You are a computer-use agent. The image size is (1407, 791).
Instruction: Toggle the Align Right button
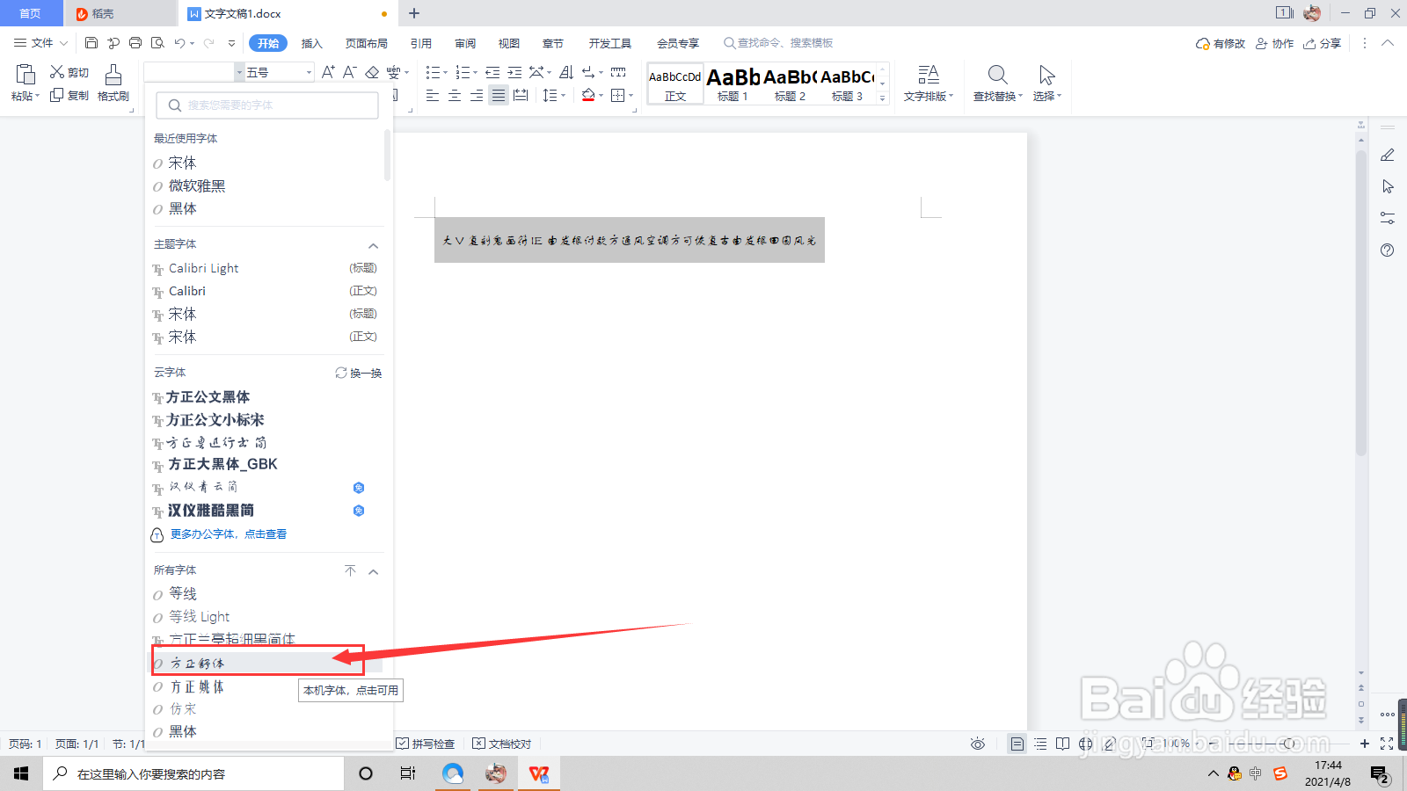[x=477, y=95]
